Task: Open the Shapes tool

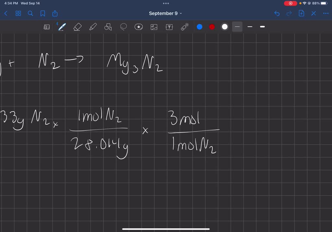Action: click(x=108, y=27)
